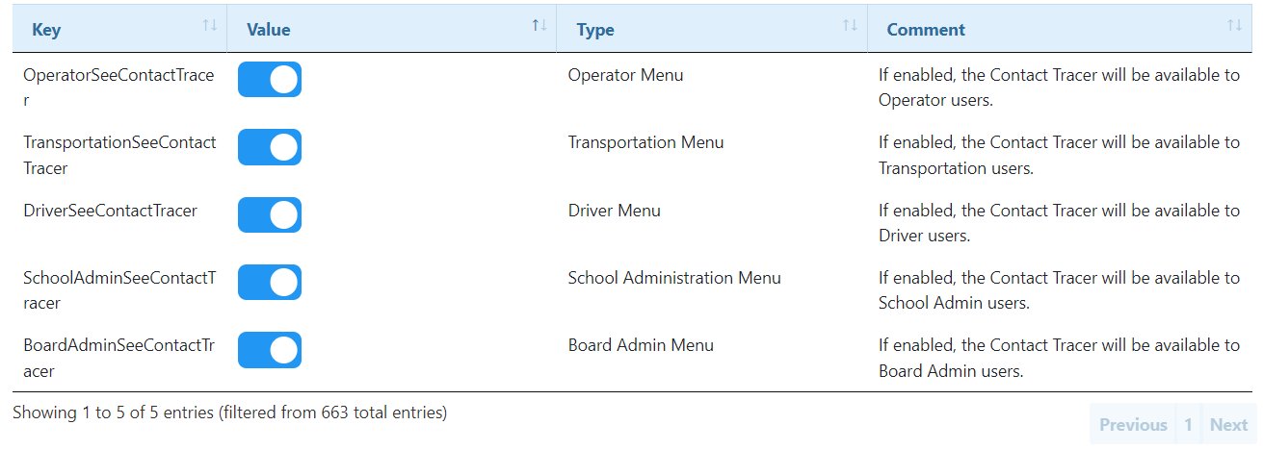The height and width of the screenshot is (450, 1263).
Task: Click the sort arrows icon in Type column
Action: tap(850, 26)
